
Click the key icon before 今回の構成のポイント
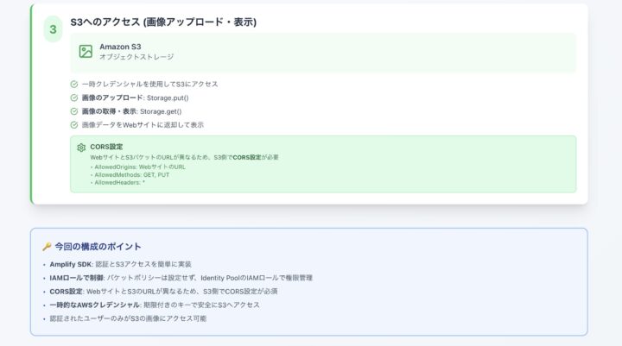pos(47,246)
